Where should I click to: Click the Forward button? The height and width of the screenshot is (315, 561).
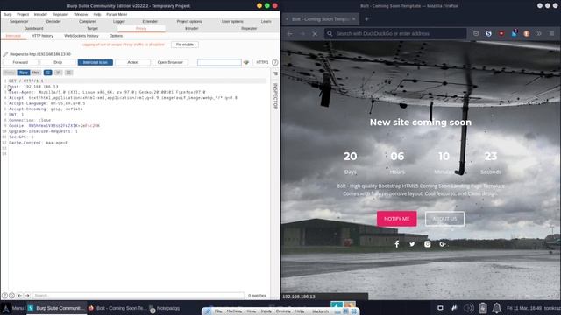tap(20, 62)
